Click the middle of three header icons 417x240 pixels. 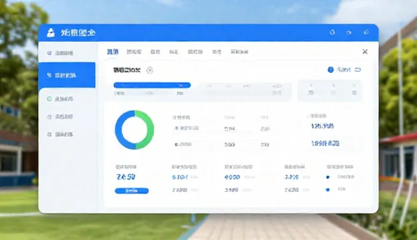click(349, 33)
